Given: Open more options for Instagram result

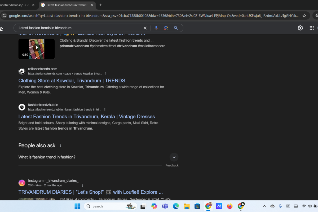Looking at the screenshot, I should [x=82, y=185].
